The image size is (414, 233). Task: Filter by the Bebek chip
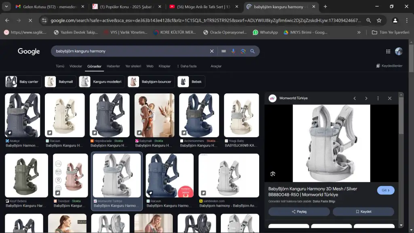[x=191, y=82]
